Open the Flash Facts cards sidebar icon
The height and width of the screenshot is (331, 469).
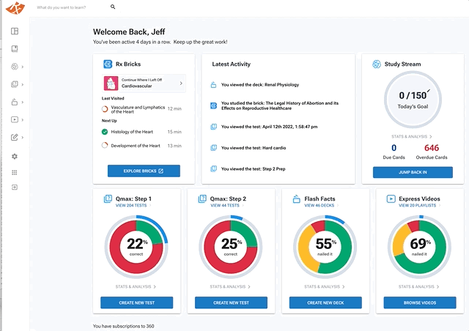[15, 102]
